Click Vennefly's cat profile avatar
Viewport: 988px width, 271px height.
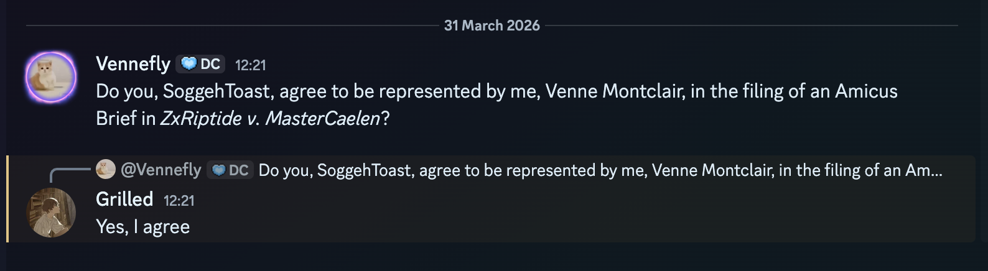click(51, 77)
